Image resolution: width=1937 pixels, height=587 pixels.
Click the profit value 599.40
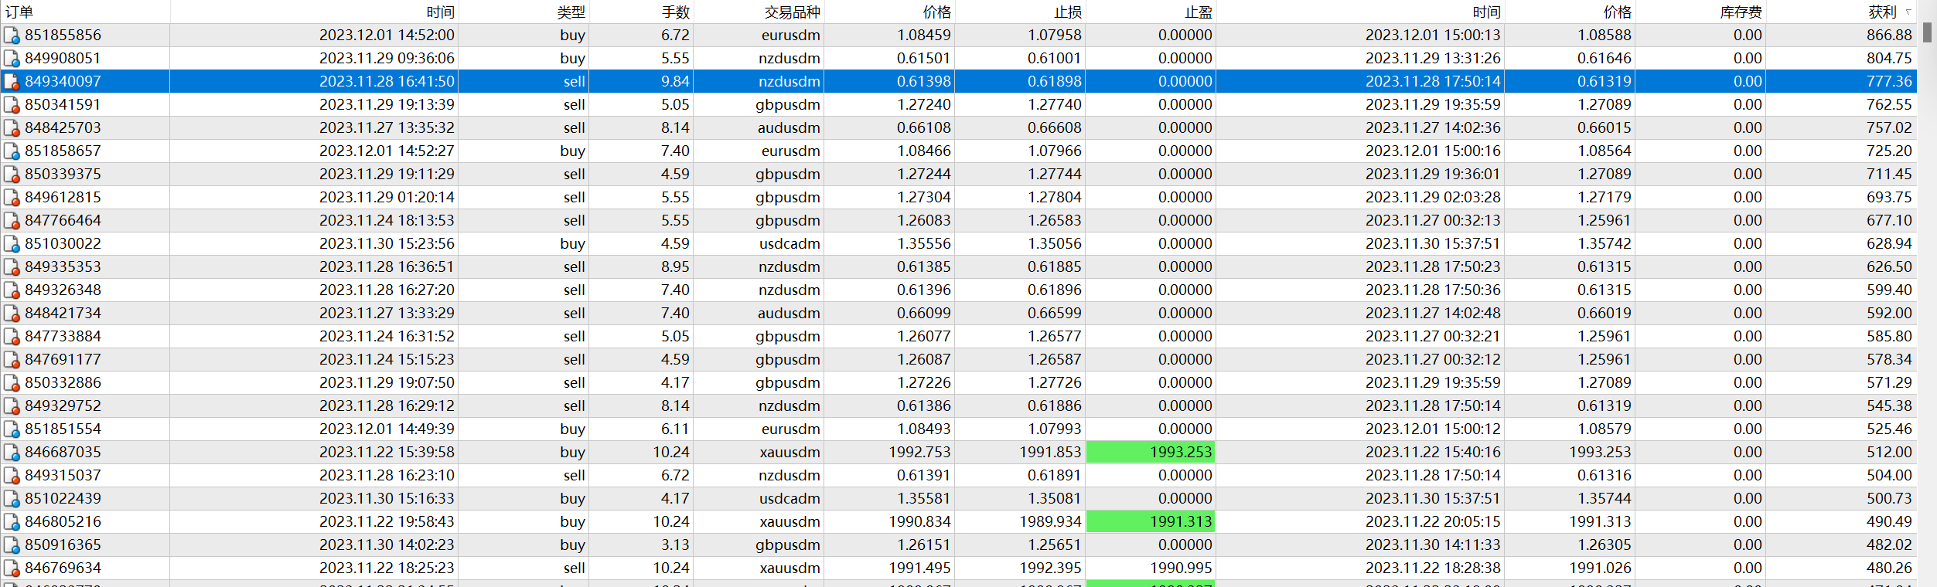(x=1888, y=290)
